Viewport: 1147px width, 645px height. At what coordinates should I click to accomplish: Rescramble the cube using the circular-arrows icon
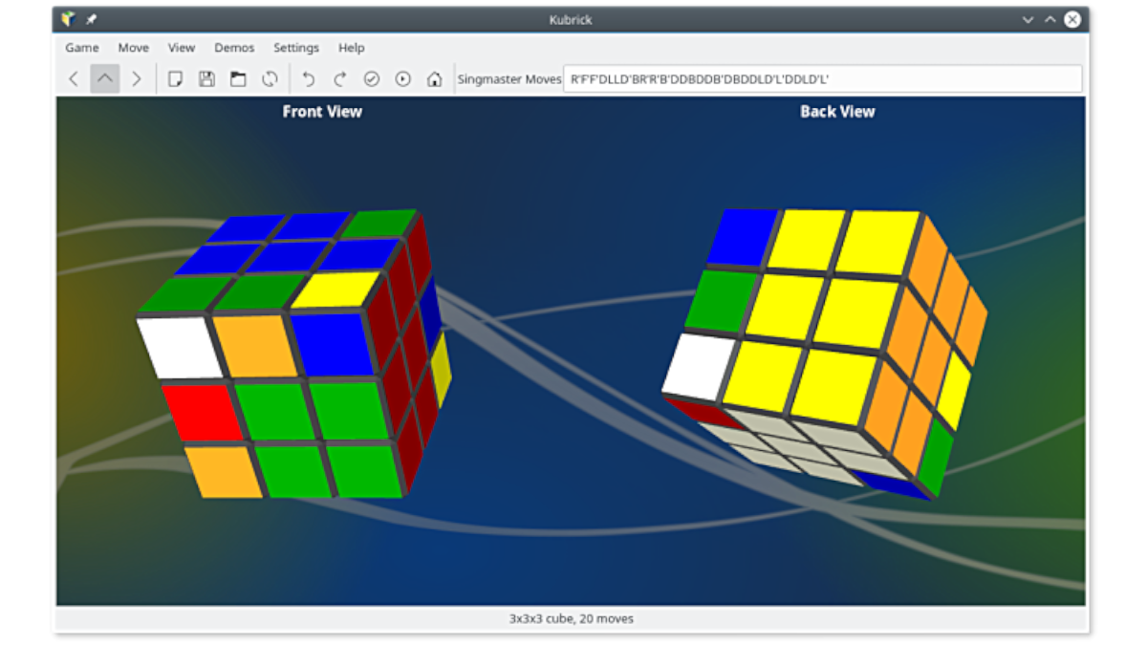[x=271, y=78]
